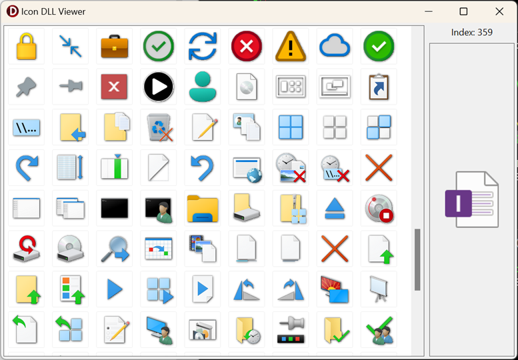This screenshot has height=360, width=518.
Task: Pick the network path backslash icon
Action: point(27,127)
